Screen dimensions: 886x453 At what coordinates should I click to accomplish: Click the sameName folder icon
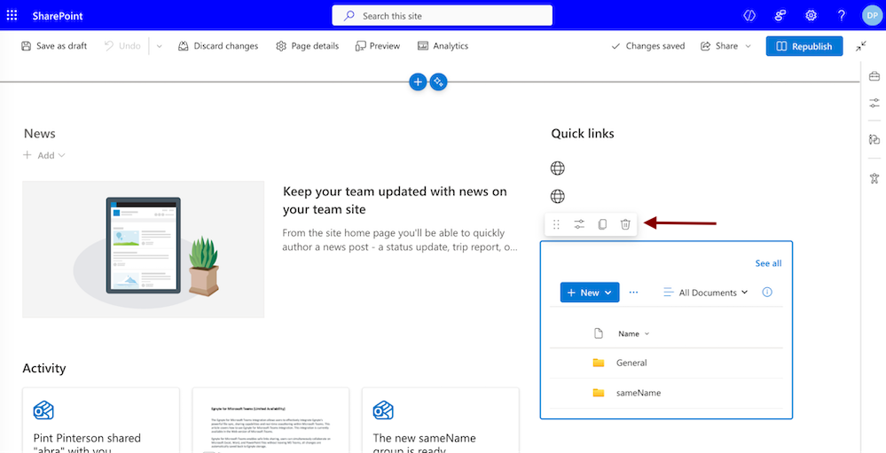click(x=599, y=393)
